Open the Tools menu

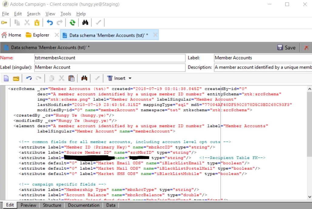66,14
